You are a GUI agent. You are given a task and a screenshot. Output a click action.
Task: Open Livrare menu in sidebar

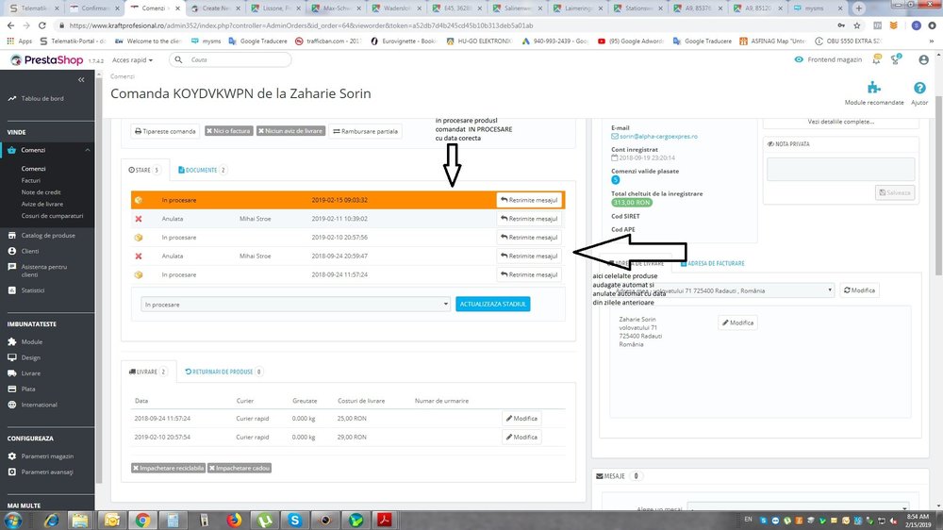31,373
